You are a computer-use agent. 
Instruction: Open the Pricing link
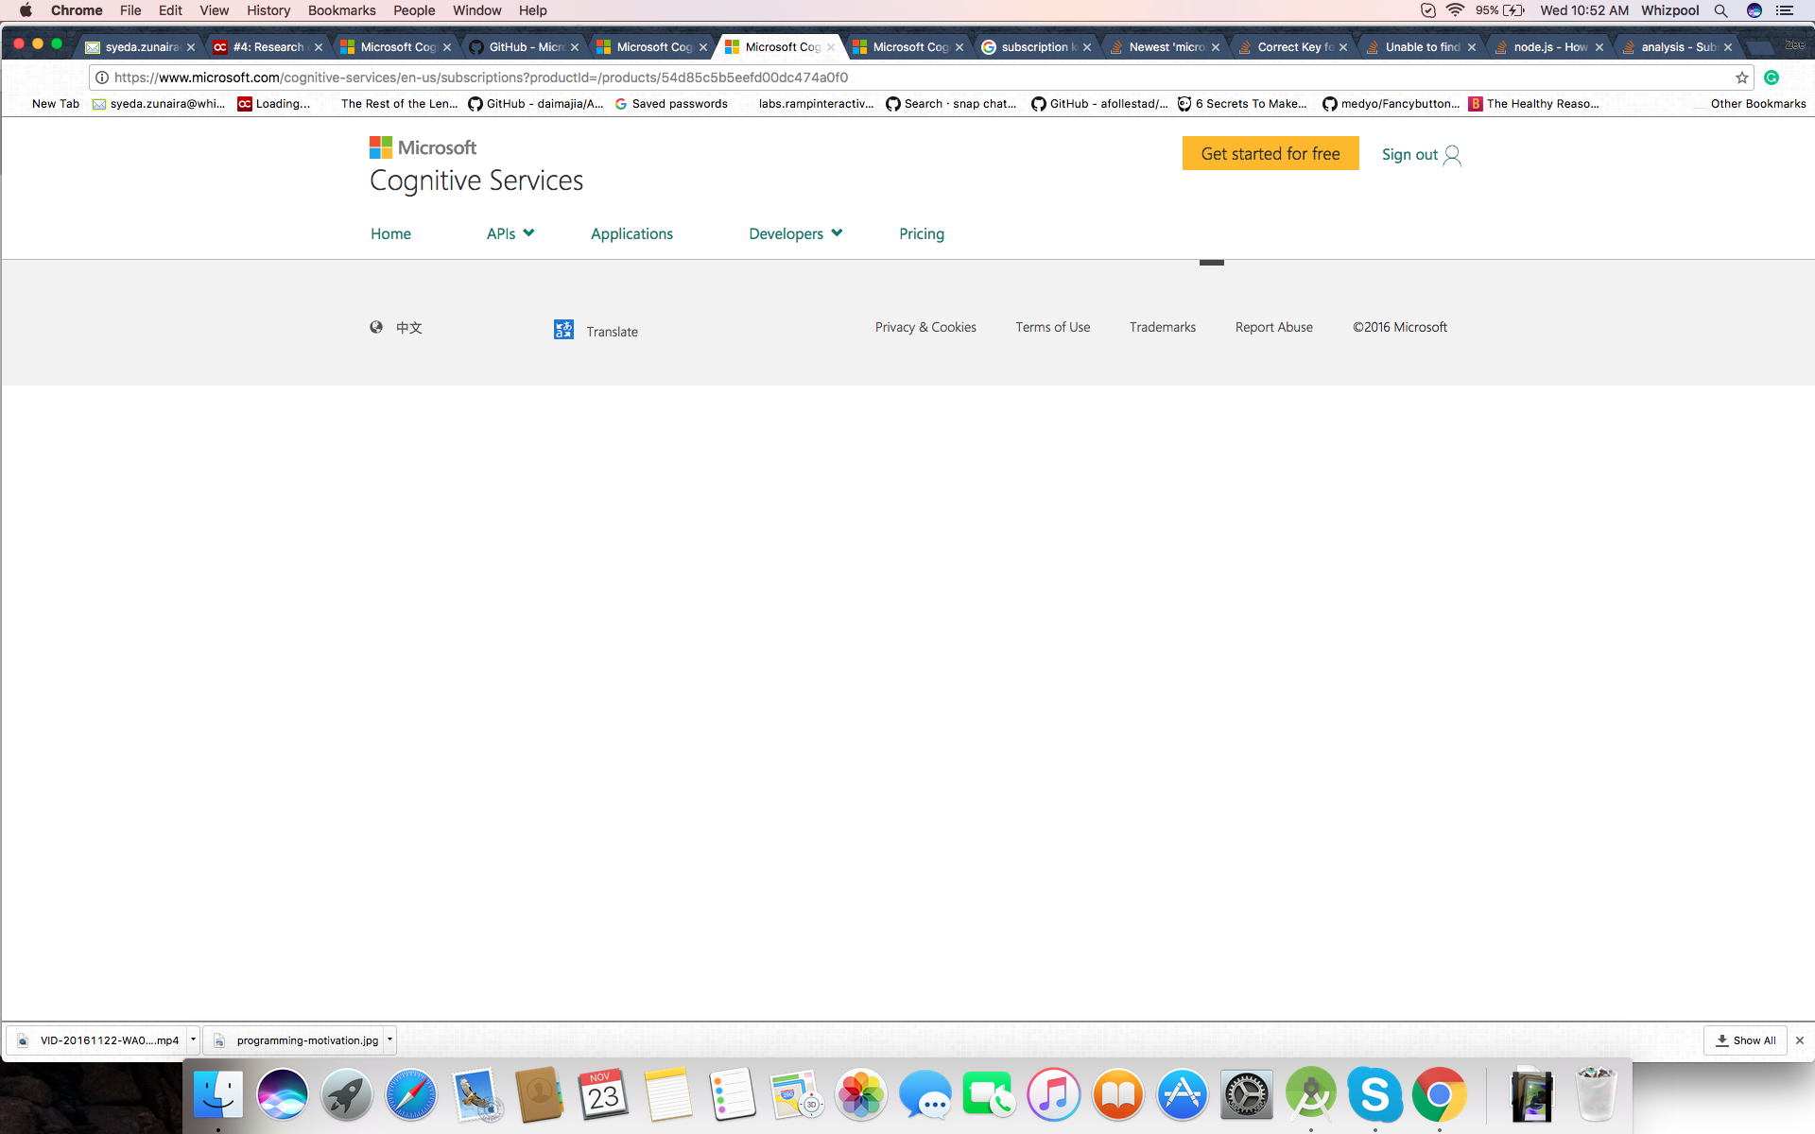click(922, 233)
